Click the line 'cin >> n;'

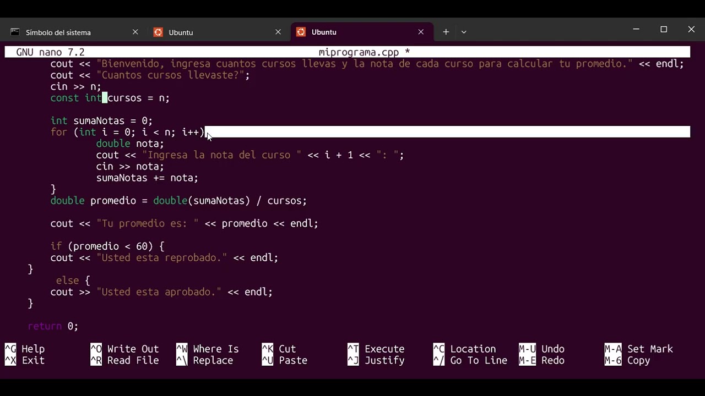(76, 86)
